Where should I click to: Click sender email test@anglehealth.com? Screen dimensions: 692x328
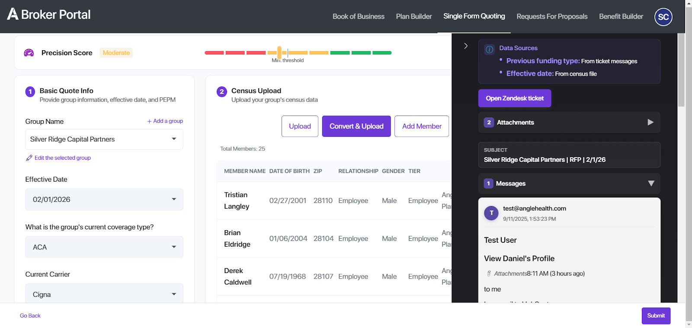535,209
